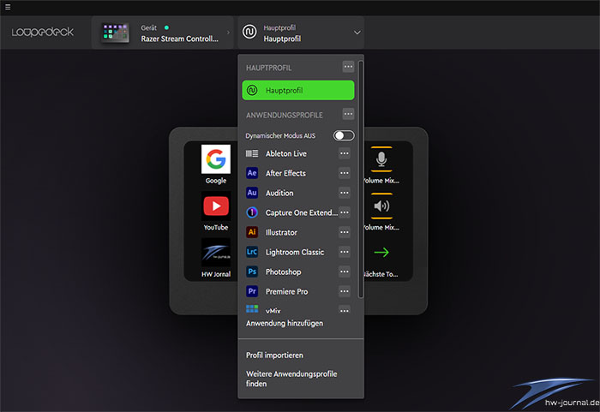Click the Ableton Live icon
This screenshot has width=600, height=412.
click(252, 153)
